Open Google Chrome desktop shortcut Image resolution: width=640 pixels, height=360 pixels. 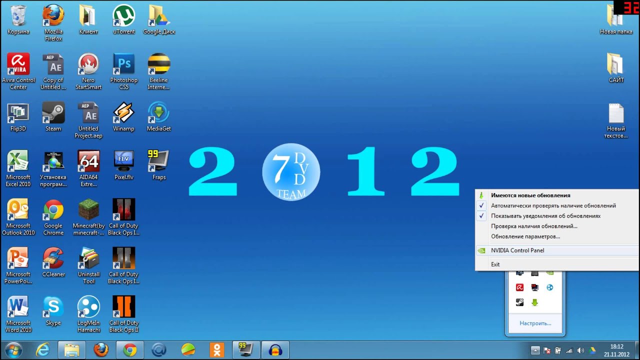(53, 217)
